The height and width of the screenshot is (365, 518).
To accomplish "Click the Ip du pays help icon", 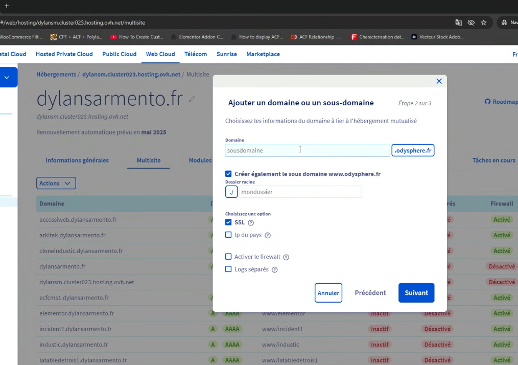I will (x=268, y=236).
